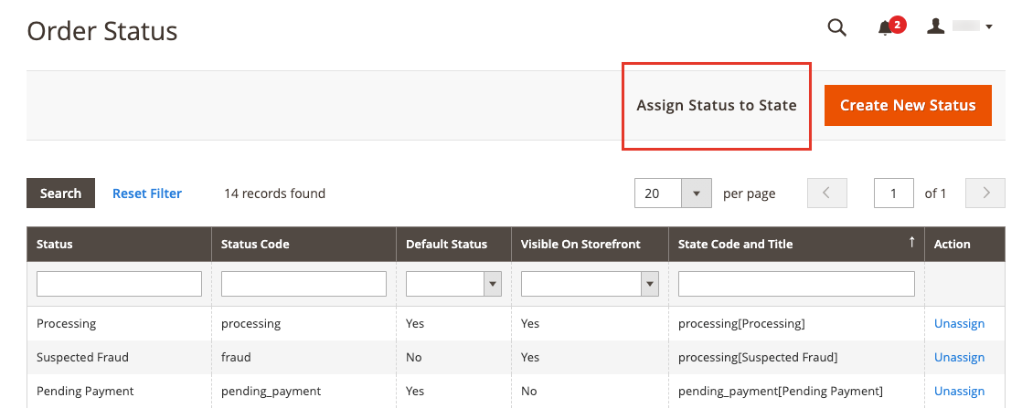Screen dimensions: 1022x408
Task: Unassign the Suspected Fraud status
Action: click(x=960, y=357)
